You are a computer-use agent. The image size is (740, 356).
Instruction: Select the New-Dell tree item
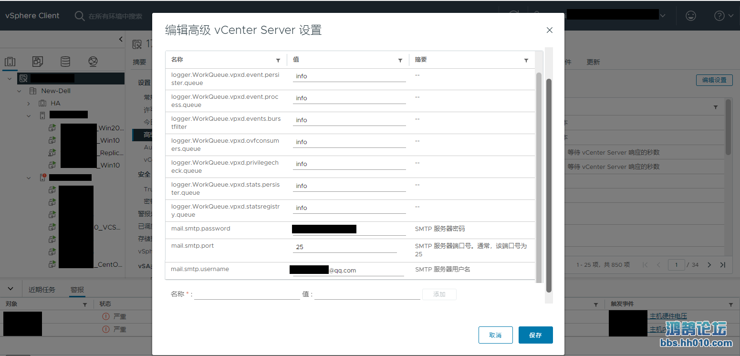[x=56, y=91]
